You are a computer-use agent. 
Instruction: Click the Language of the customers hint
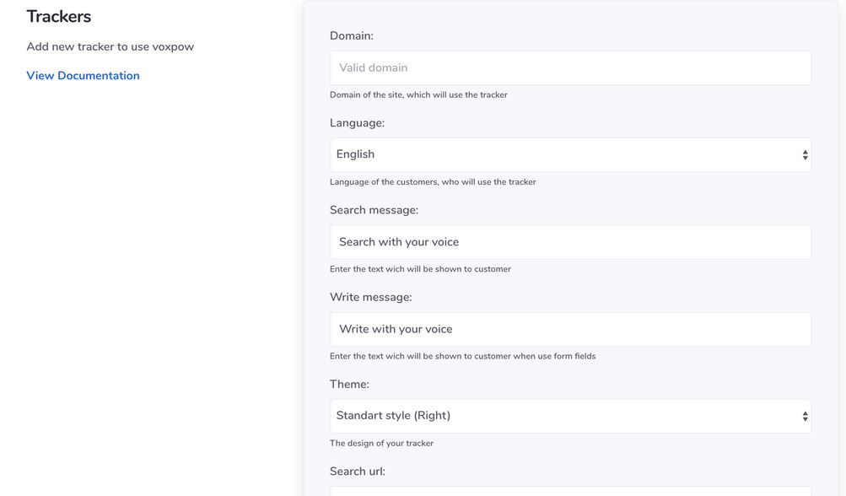[433, 182]
